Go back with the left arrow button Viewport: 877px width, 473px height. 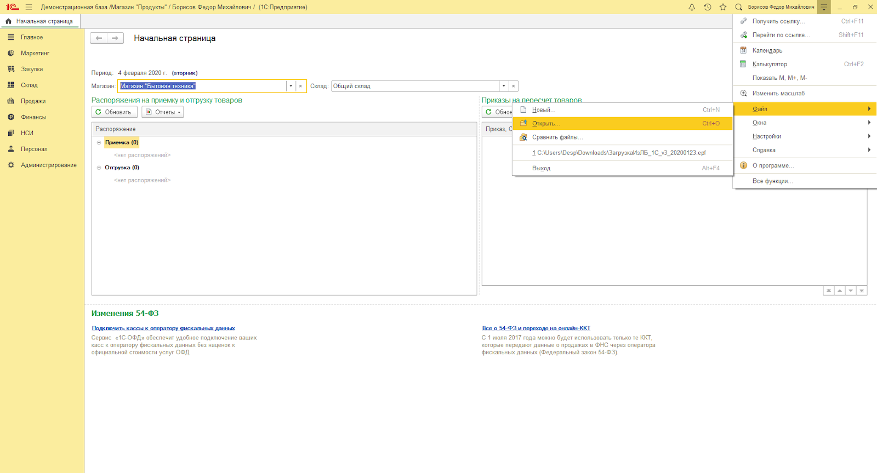99,38
